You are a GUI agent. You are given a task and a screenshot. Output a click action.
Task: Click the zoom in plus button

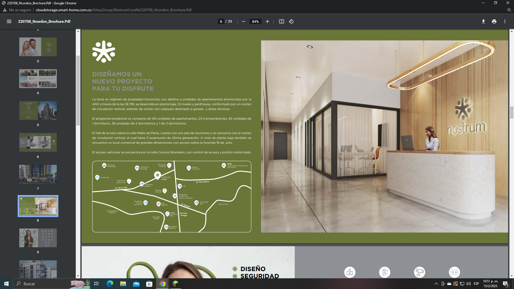267,21
